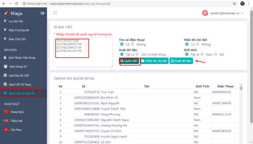The width and height of the screenshot is (253, 144).
Task: Switch language to Tiếng Anh
Action: coord(16,121)
